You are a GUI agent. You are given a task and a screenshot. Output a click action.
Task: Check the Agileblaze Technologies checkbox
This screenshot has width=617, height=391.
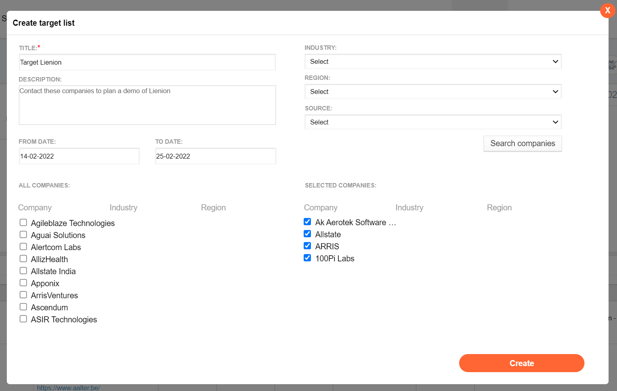click(23, 222)
